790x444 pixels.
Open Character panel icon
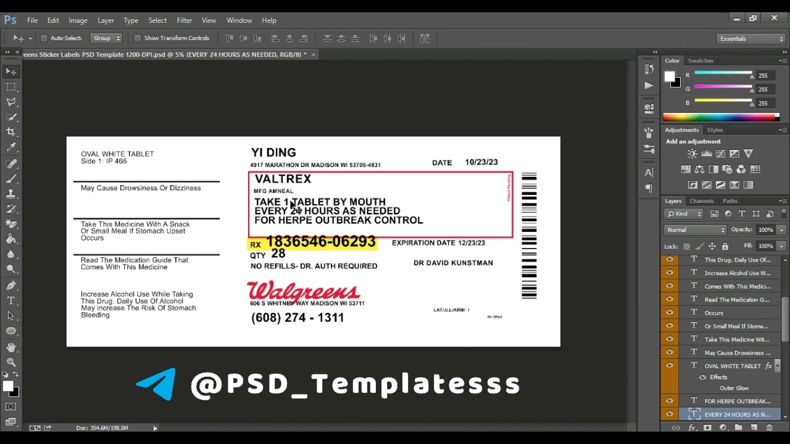coord(649,173)
